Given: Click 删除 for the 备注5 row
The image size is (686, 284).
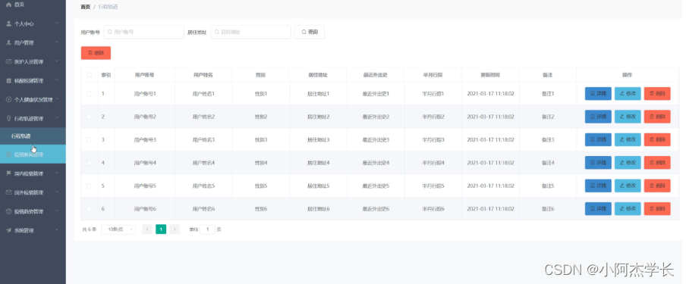Looking at the screenshot, I should click(x=657, y=186).
